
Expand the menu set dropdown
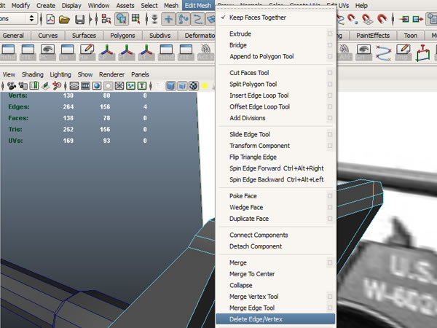tap(31, 19)
